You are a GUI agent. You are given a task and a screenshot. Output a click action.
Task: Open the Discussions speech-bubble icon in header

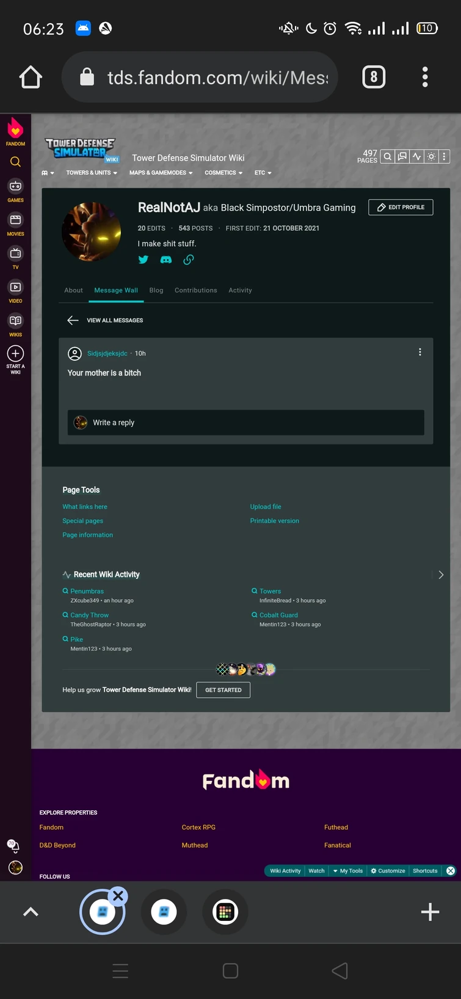(402, 156)
